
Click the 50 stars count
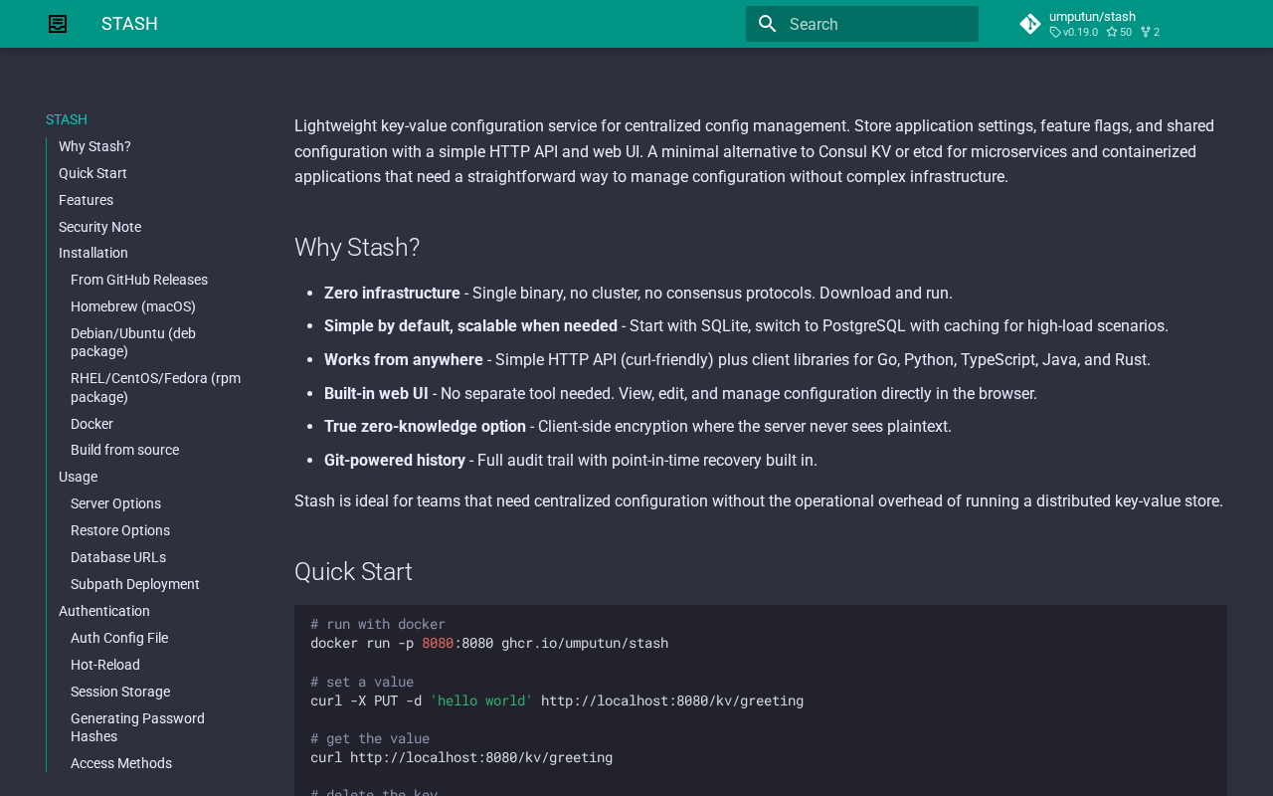[x=1120, y=33]
